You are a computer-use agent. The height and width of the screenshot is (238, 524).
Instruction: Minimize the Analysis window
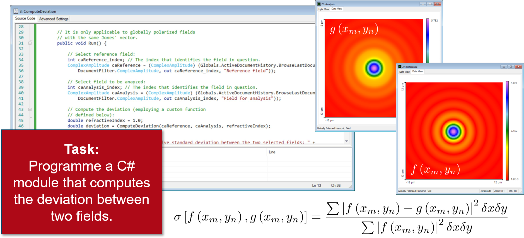click(423, 4)
